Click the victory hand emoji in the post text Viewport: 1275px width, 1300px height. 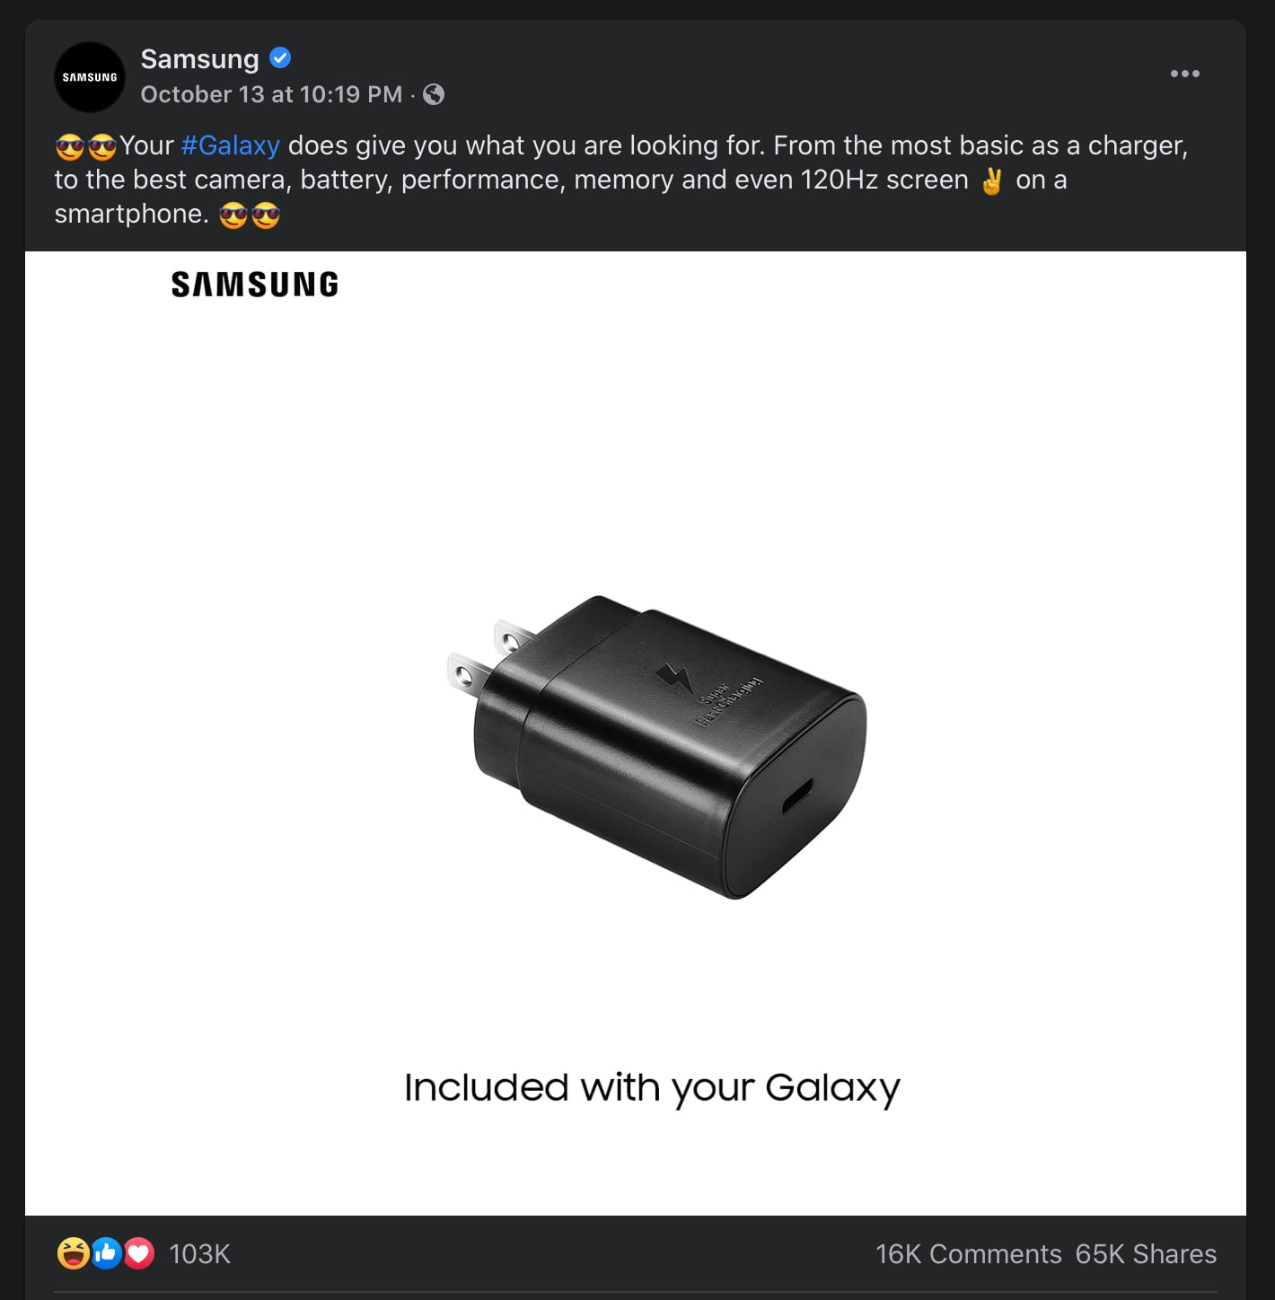coord(991,181)
